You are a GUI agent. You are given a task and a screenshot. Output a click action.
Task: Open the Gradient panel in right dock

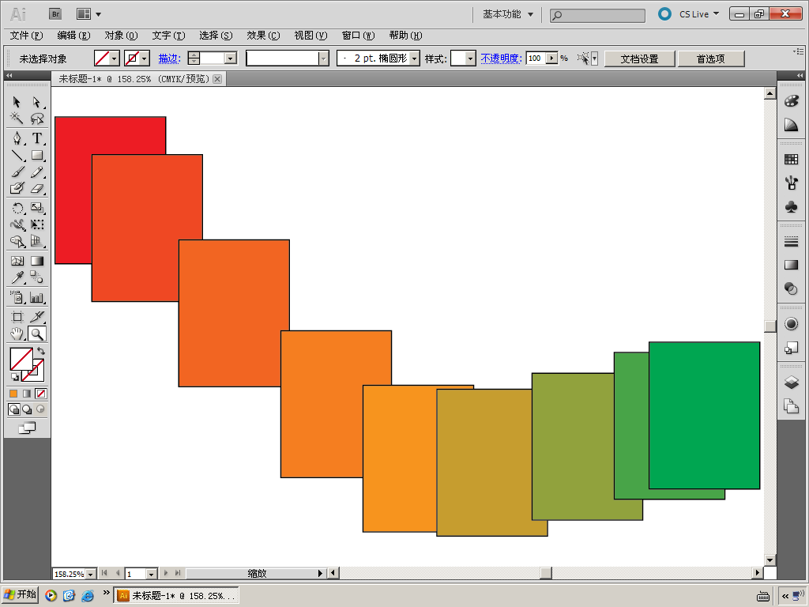pos(791,265)
